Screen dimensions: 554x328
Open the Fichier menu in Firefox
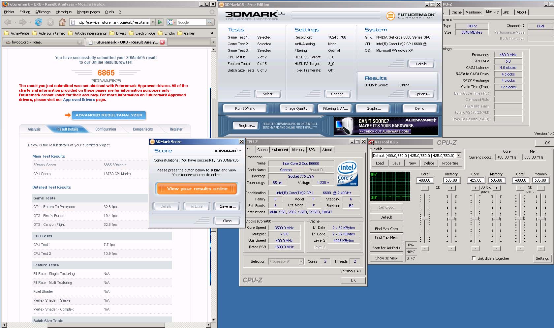(x=9, y=12)
